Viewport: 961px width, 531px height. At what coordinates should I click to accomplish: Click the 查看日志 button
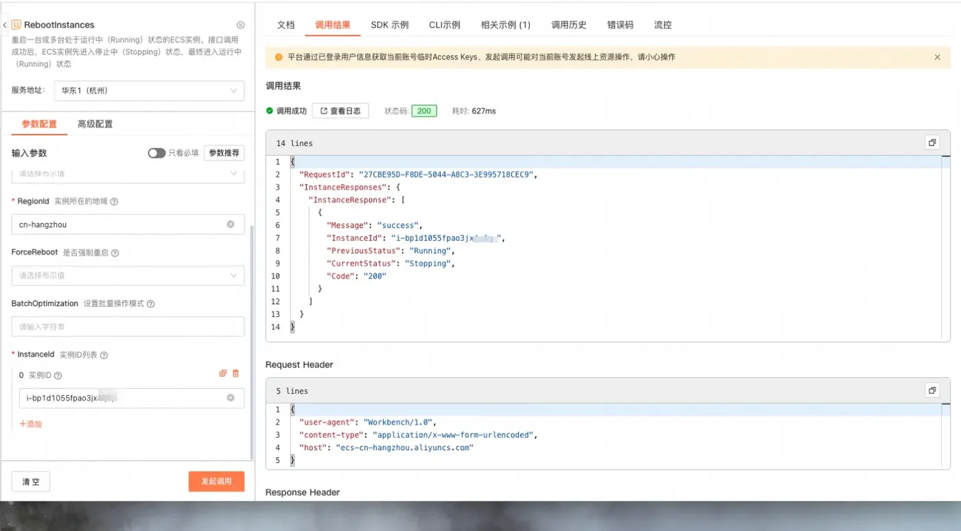(x=340, y=110)
